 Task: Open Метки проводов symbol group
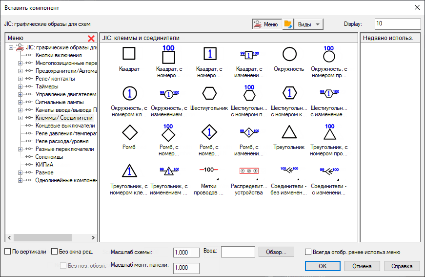tap(209, 170)
